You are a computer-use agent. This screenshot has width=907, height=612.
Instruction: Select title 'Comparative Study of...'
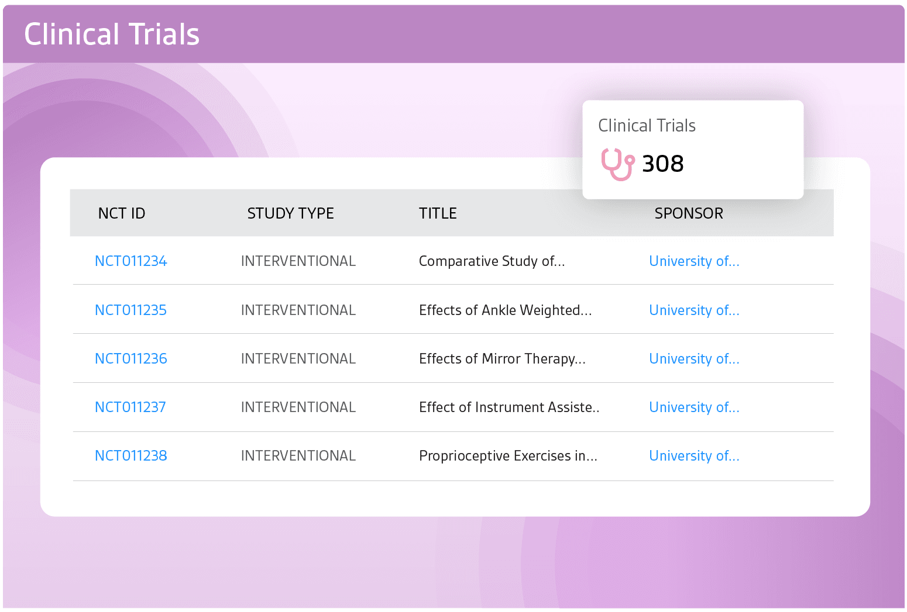tap(492, 261)
